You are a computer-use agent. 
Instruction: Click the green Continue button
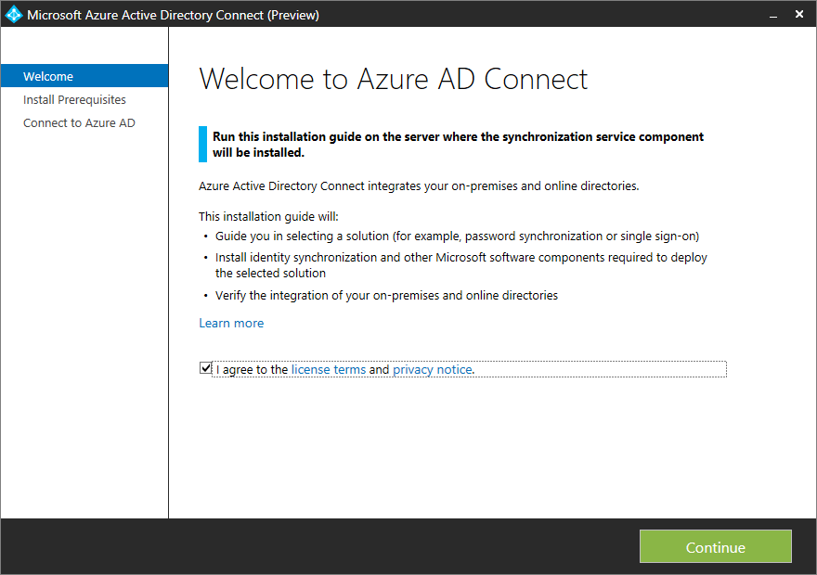(715, 546)
